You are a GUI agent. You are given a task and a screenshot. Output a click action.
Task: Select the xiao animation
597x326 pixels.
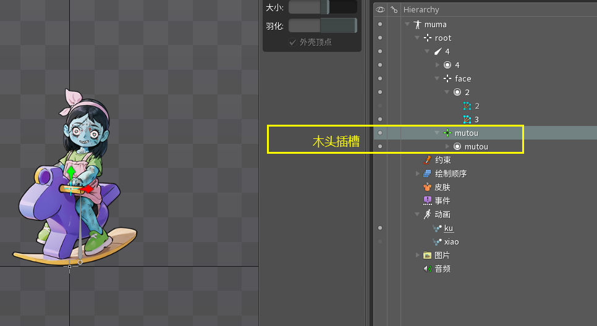pyautogui.click(x=451, y=242)
